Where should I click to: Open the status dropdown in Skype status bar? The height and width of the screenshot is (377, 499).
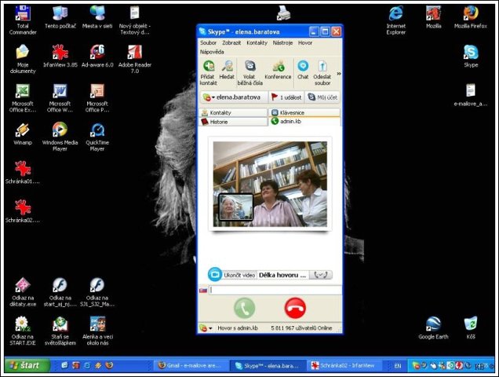tap(206, 328)
